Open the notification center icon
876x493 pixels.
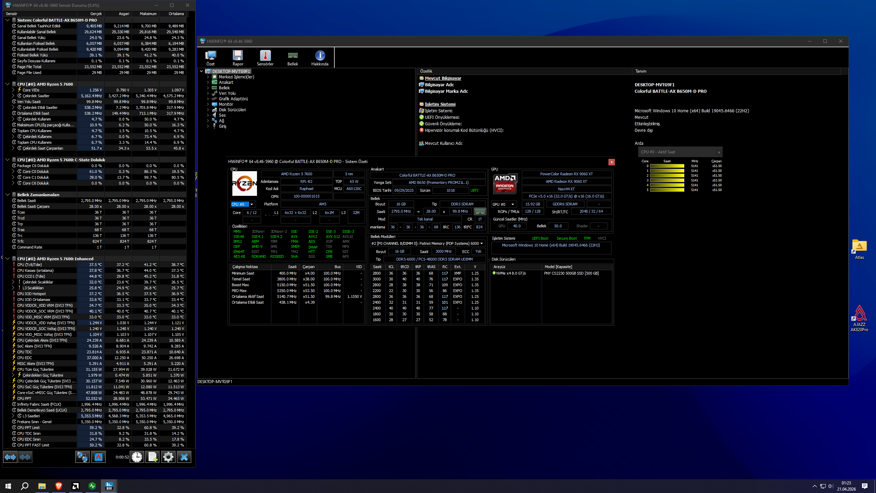[x=865, y=486]
